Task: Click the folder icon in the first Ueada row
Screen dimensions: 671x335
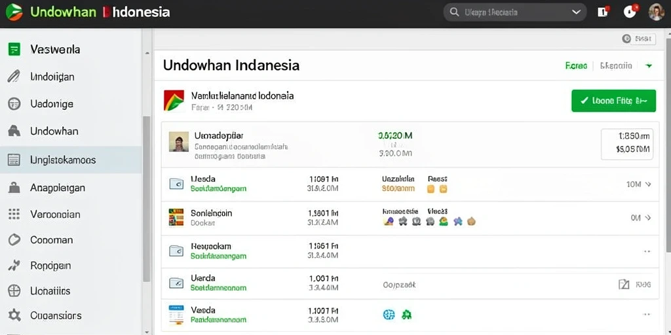Action: coord(176,184)
